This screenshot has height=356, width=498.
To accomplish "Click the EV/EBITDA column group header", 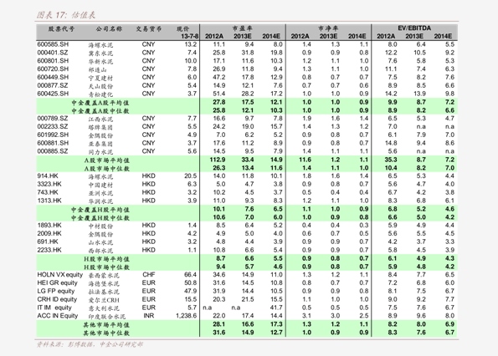I will [414, 28].
